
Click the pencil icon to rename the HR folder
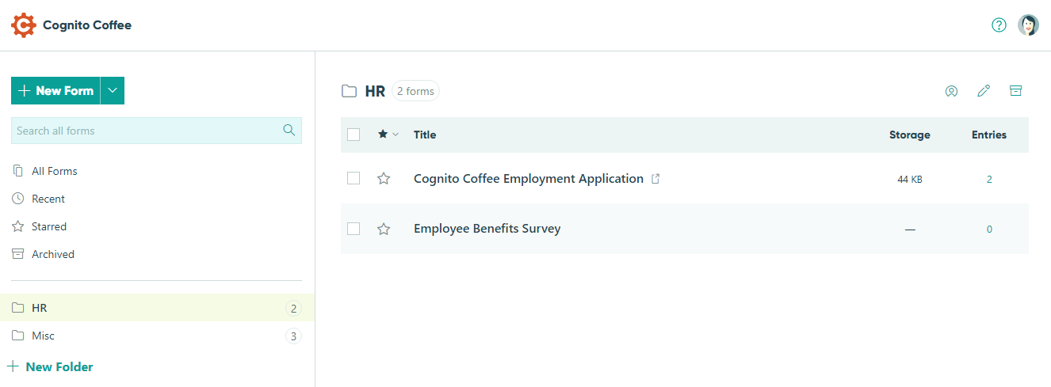click(984, 91)
